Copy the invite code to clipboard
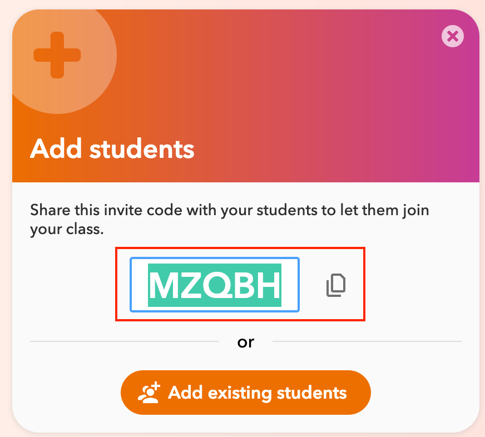This screenshot has height=437, width=485. 336,285
